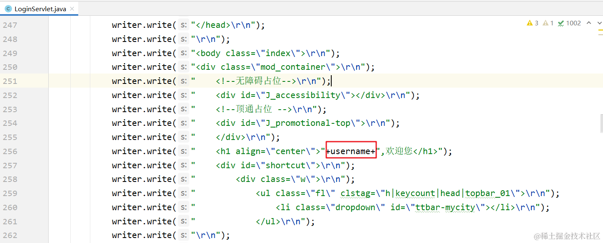The width and height of the screenshot is (603, 243).
Task: Click the J_accessibility div string
Action: point(301,96)
